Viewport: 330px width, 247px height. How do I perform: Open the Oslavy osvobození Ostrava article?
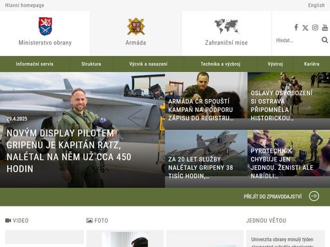pos(289,101)
